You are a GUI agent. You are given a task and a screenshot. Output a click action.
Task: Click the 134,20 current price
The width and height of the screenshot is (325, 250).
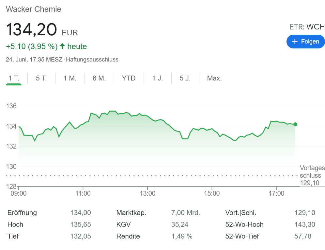pyautogui.click(x=32, y=30)
